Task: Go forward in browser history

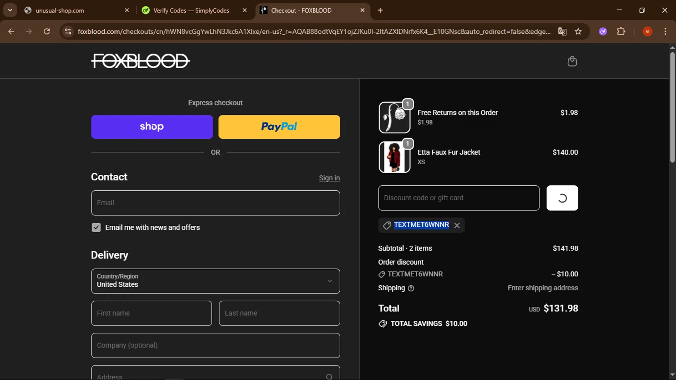Action: [29, 32]
